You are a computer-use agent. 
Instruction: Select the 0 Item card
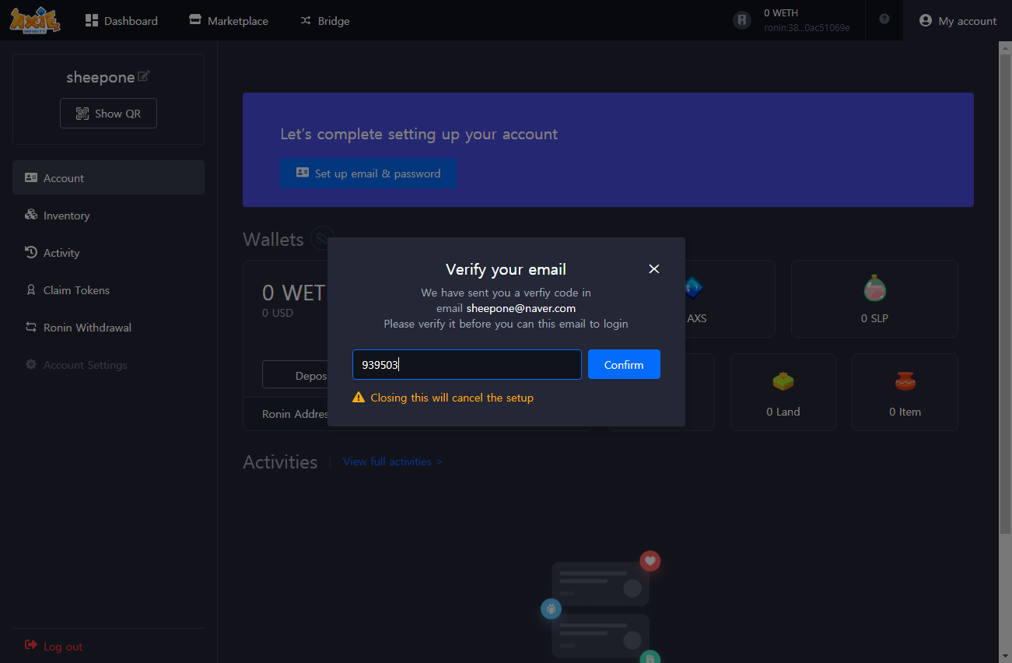tap(905, 392)
